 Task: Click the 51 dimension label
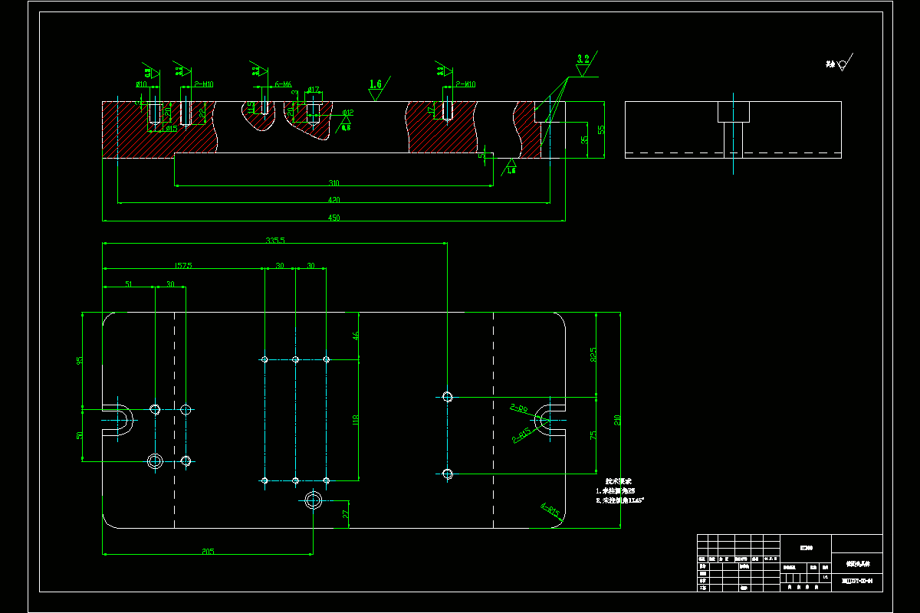[129, 284]
